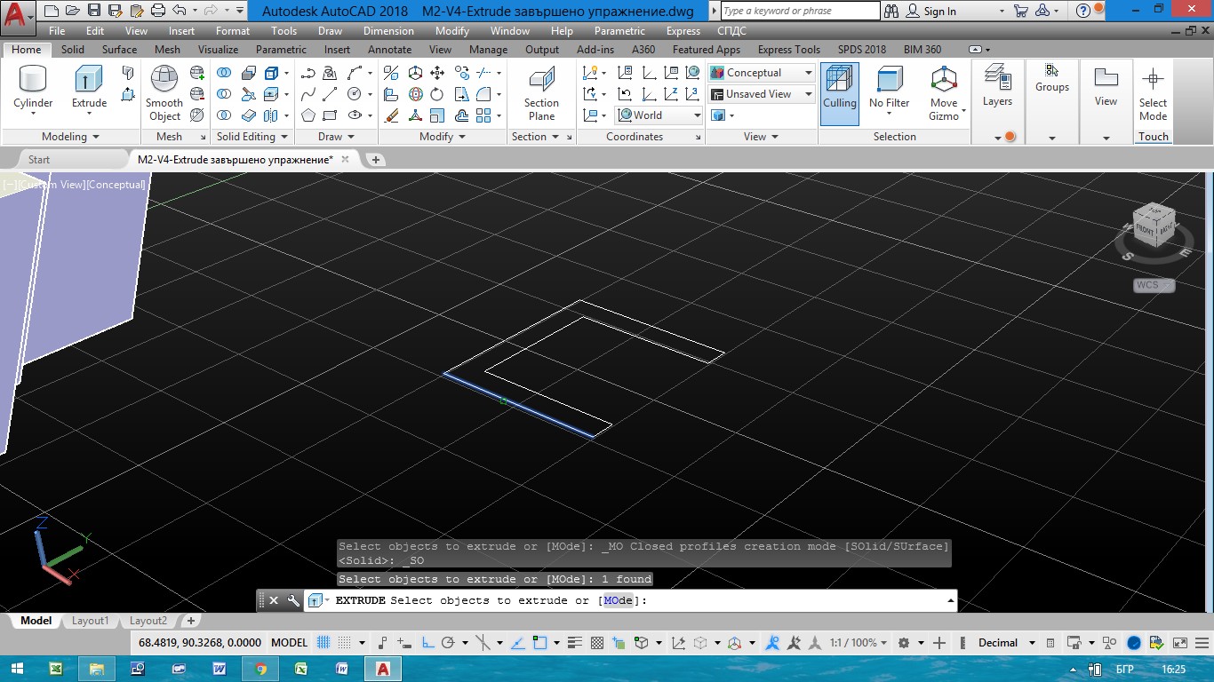The image size is (1214, 682).
Task: Select the Rotate modify tool
Action: pyautogui.click(x=437, y=94)
